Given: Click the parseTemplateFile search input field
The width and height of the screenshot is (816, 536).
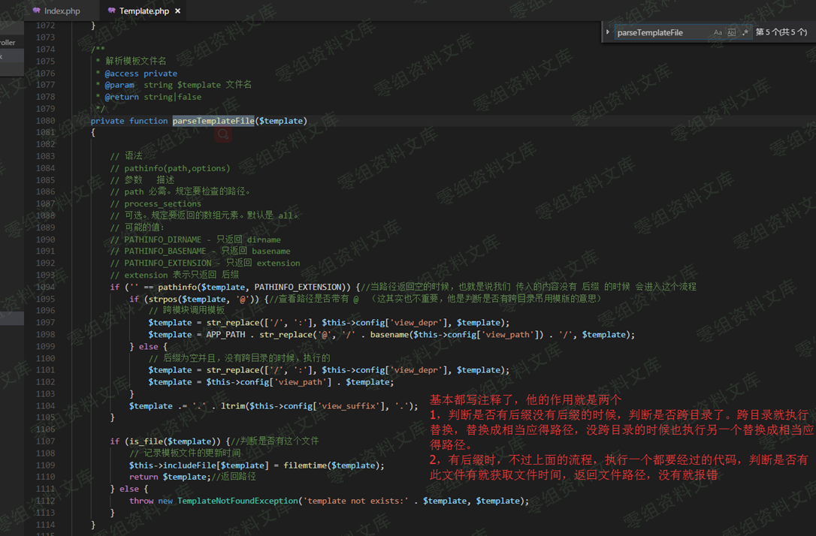Looking at the screenshot, I should (x=662, y=32).
